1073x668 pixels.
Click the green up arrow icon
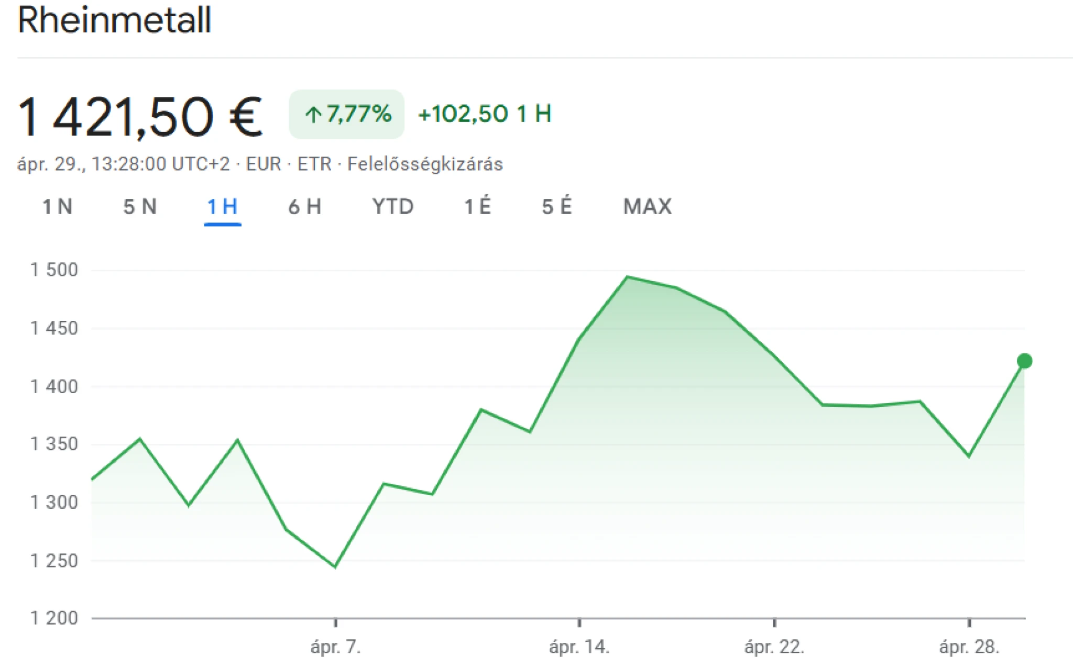click(313, 115)
